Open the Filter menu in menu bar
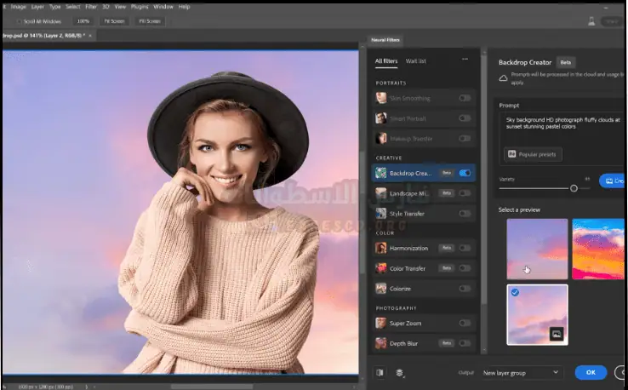Viewport: 628px width, 390px height. coord(90,7)
